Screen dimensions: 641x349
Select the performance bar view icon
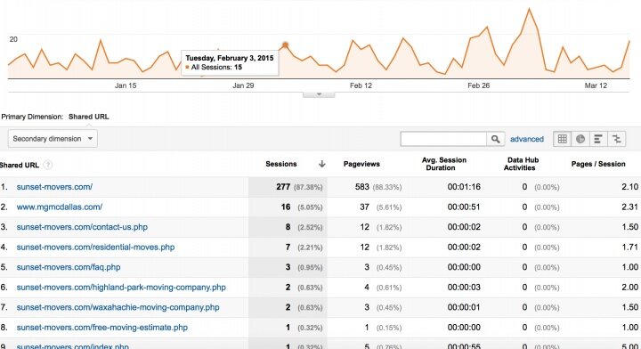tap(598, 139)
